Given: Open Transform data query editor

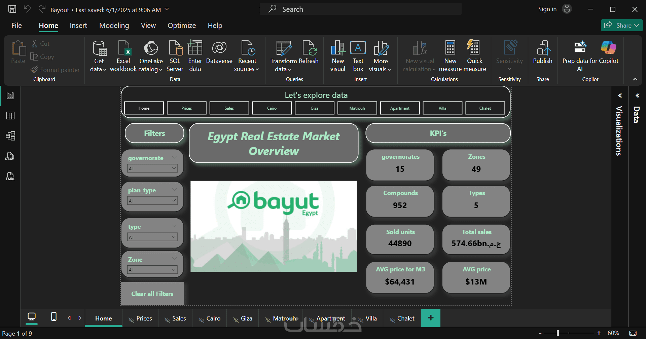Looking at the screenshot, I should [283, 56].
